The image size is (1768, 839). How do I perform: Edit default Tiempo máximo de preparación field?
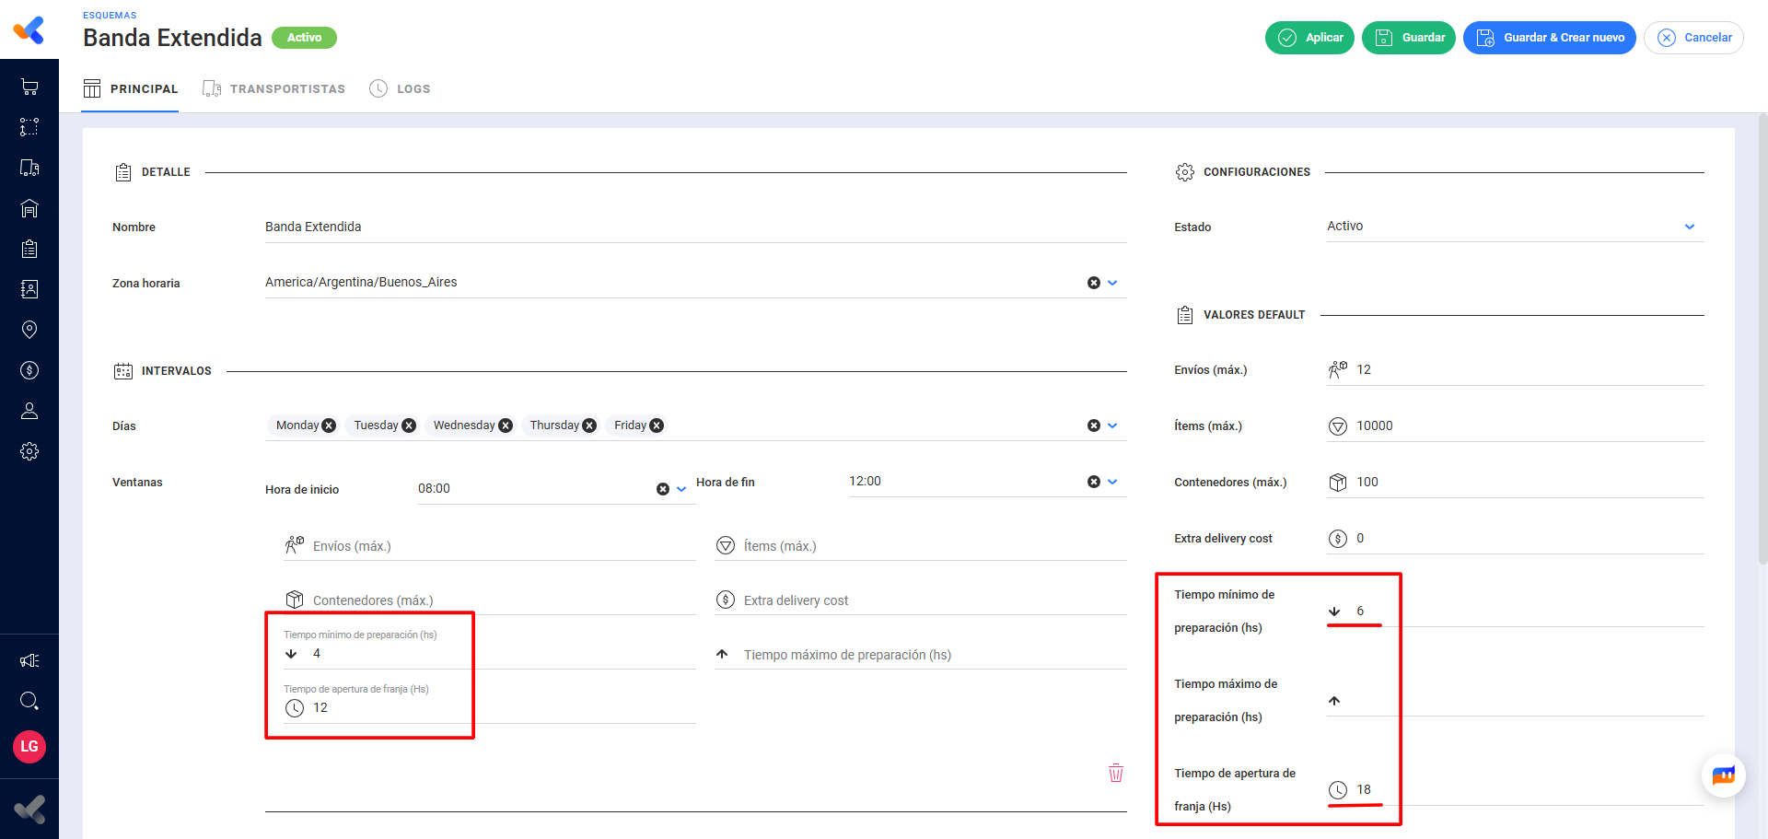[1515, 701]
